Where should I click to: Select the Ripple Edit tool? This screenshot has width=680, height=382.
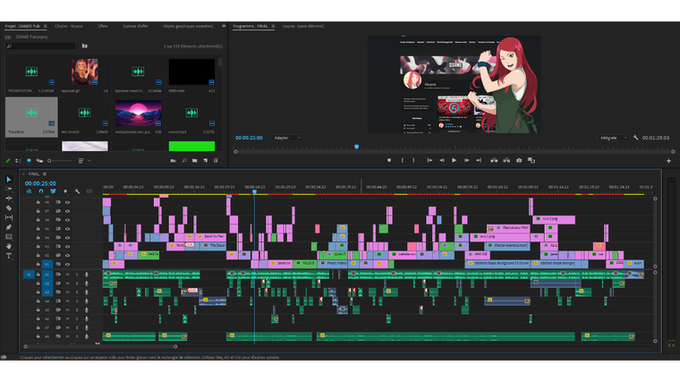pos(9,199)
